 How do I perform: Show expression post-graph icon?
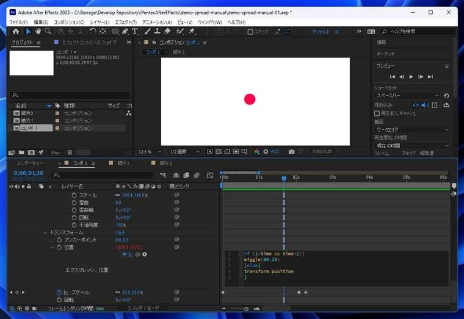pos(131,254)
